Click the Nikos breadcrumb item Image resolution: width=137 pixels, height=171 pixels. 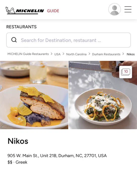coord(131,54)
